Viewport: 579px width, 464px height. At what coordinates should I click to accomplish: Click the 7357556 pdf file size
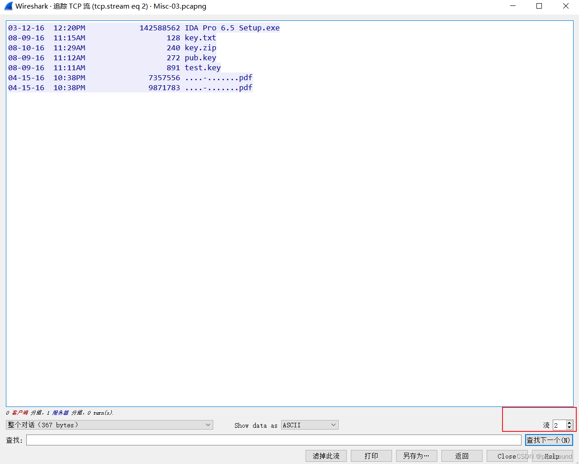point(164,77)
